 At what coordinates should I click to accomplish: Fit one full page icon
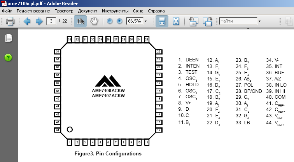coord(176,21)
